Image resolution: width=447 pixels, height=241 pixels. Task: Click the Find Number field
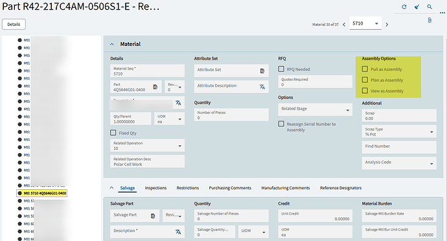[x=399, y=147]
